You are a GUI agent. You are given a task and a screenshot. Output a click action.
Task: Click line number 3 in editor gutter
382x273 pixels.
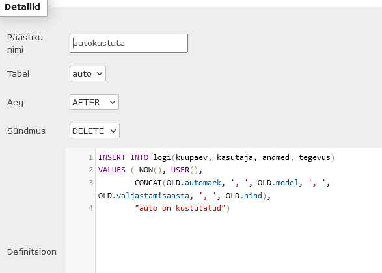90,183
